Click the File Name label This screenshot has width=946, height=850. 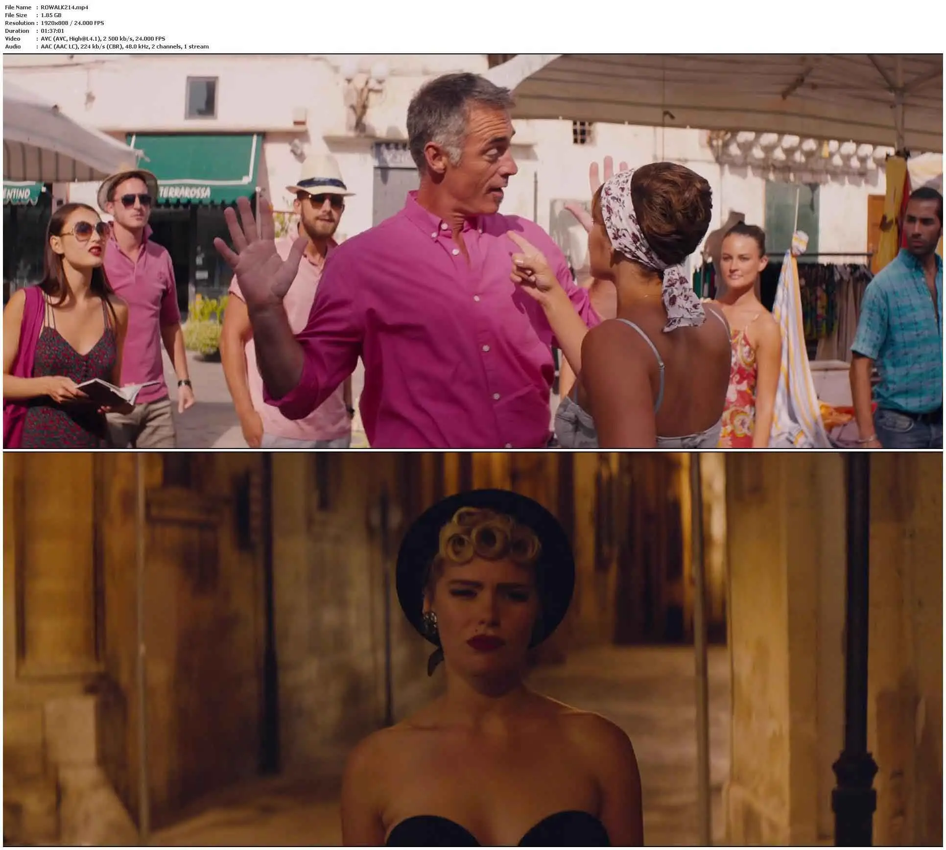(x=18, y=7)
